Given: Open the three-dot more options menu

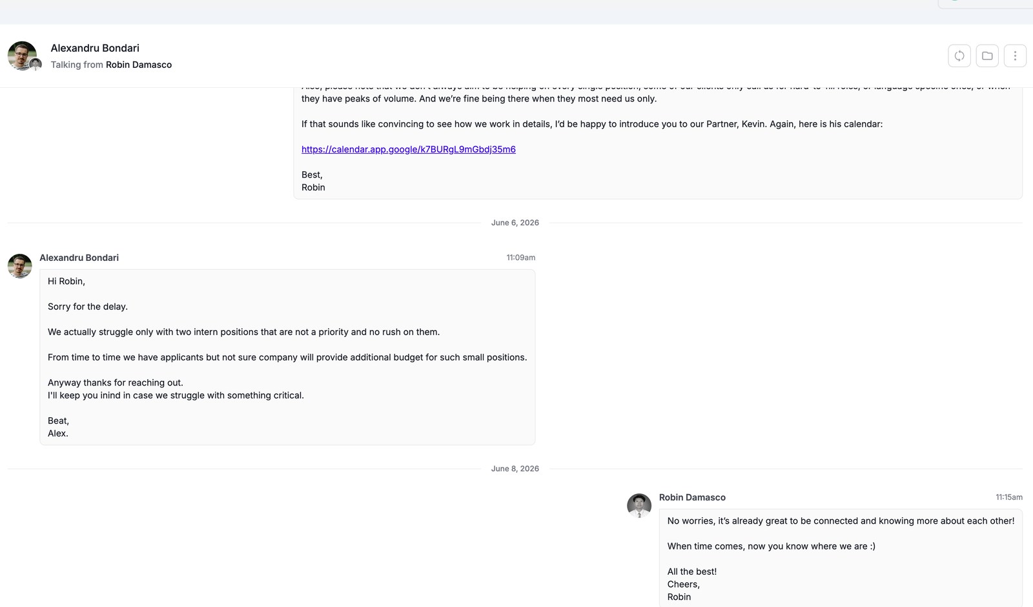Looking at the screenshot, I should [1015, 56].
